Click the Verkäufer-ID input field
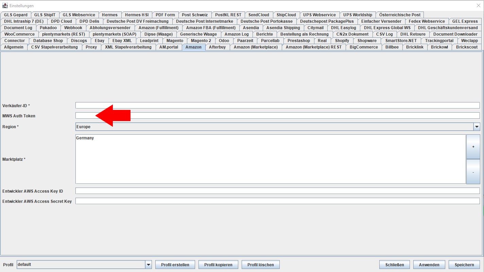Viewport: 484px width, 272px height. (278, 105)
